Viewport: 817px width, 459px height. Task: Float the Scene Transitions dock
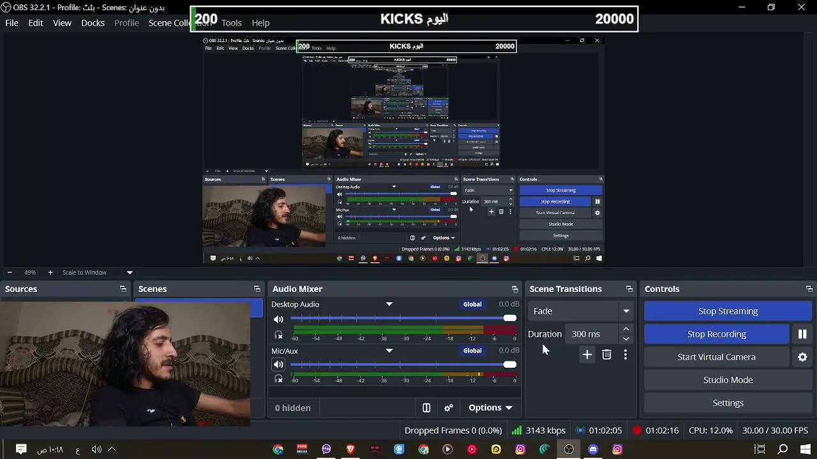[629, 289]
